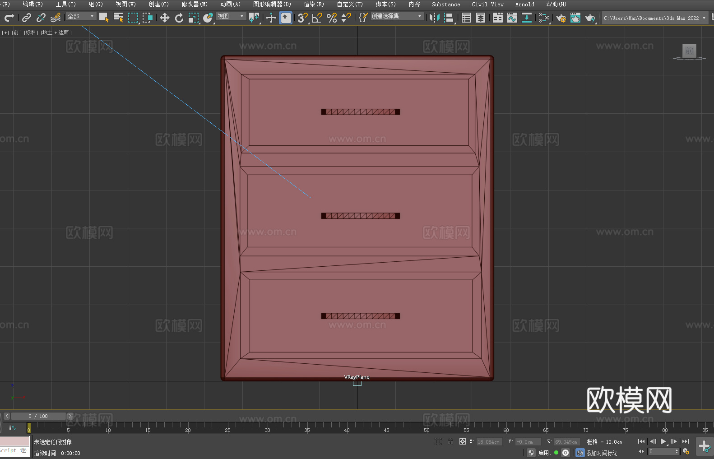Open the 创建(C) menu

coord(158,4)
